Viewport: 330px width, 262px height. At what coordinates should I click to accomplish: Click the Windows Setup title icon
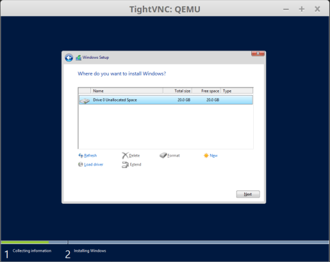[78, 58]
